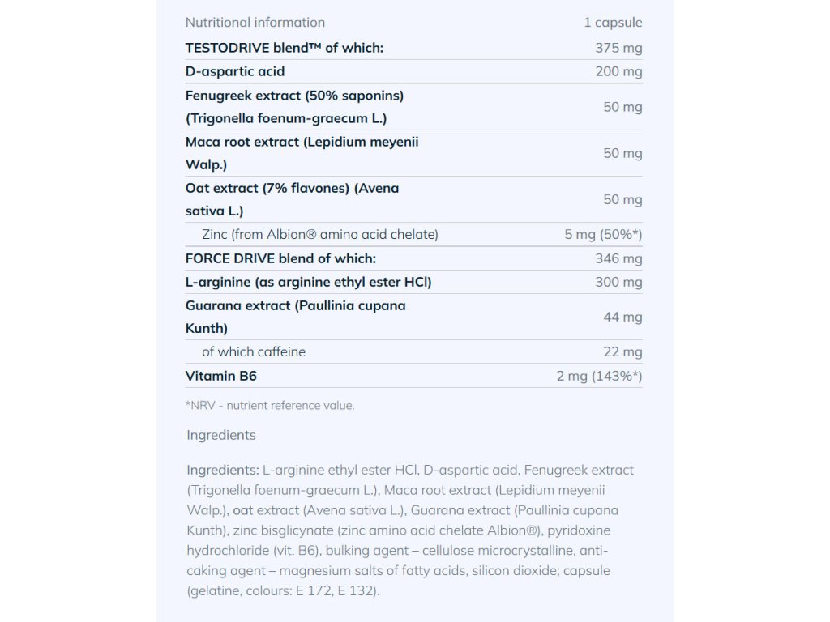Image resolution: width=830 pixels, height=622 pixels.
Task: Select the Oat extract (7% flavones) label
Action: coord(292,199)
